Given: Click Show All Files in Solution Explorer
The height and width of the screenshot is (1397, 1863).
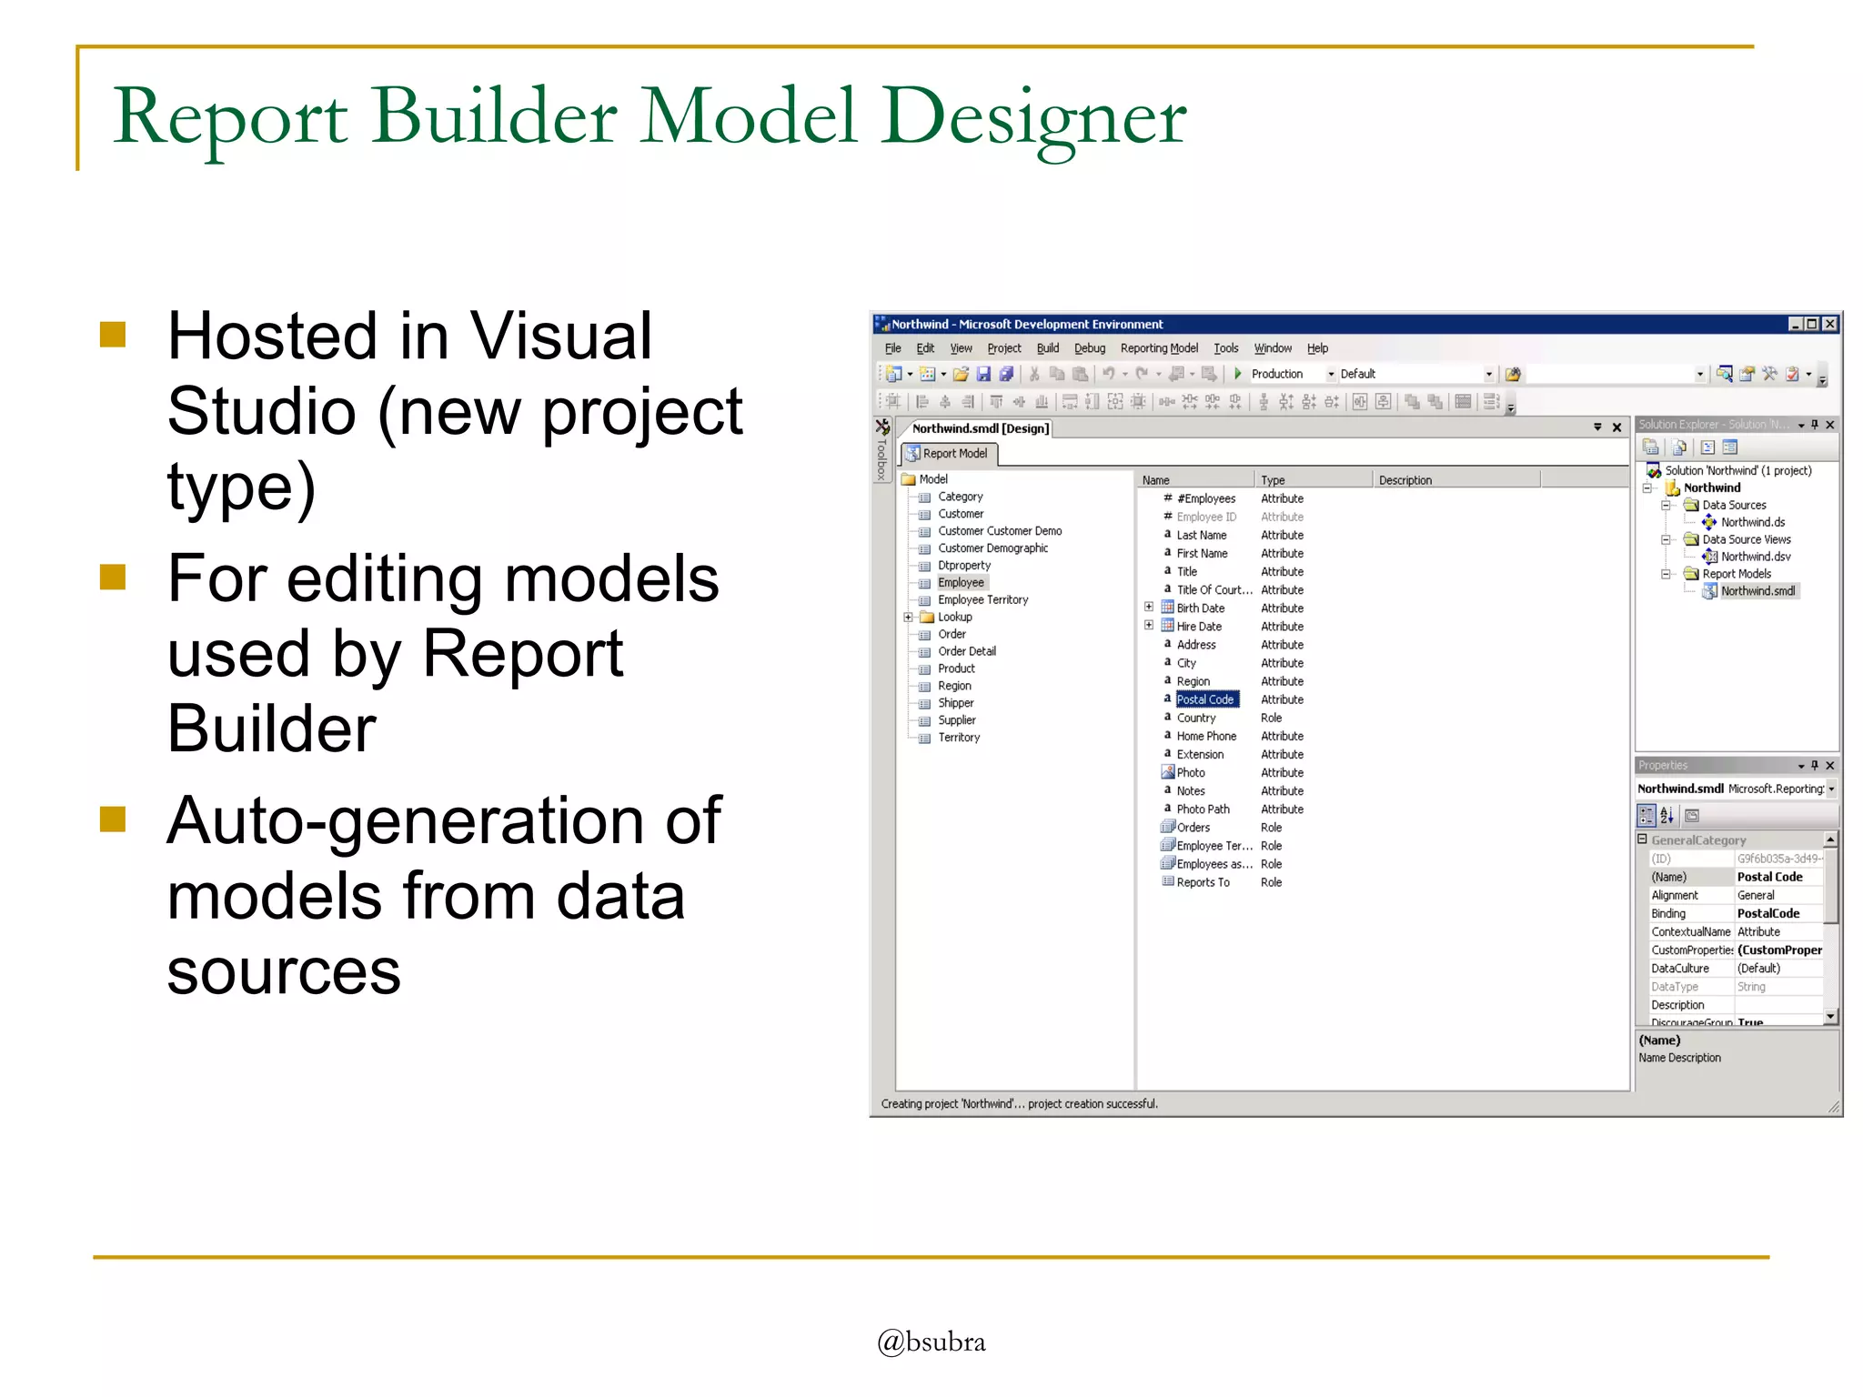Looking at the screenshot, I should pyautogui.click(x=1679, y=447).
